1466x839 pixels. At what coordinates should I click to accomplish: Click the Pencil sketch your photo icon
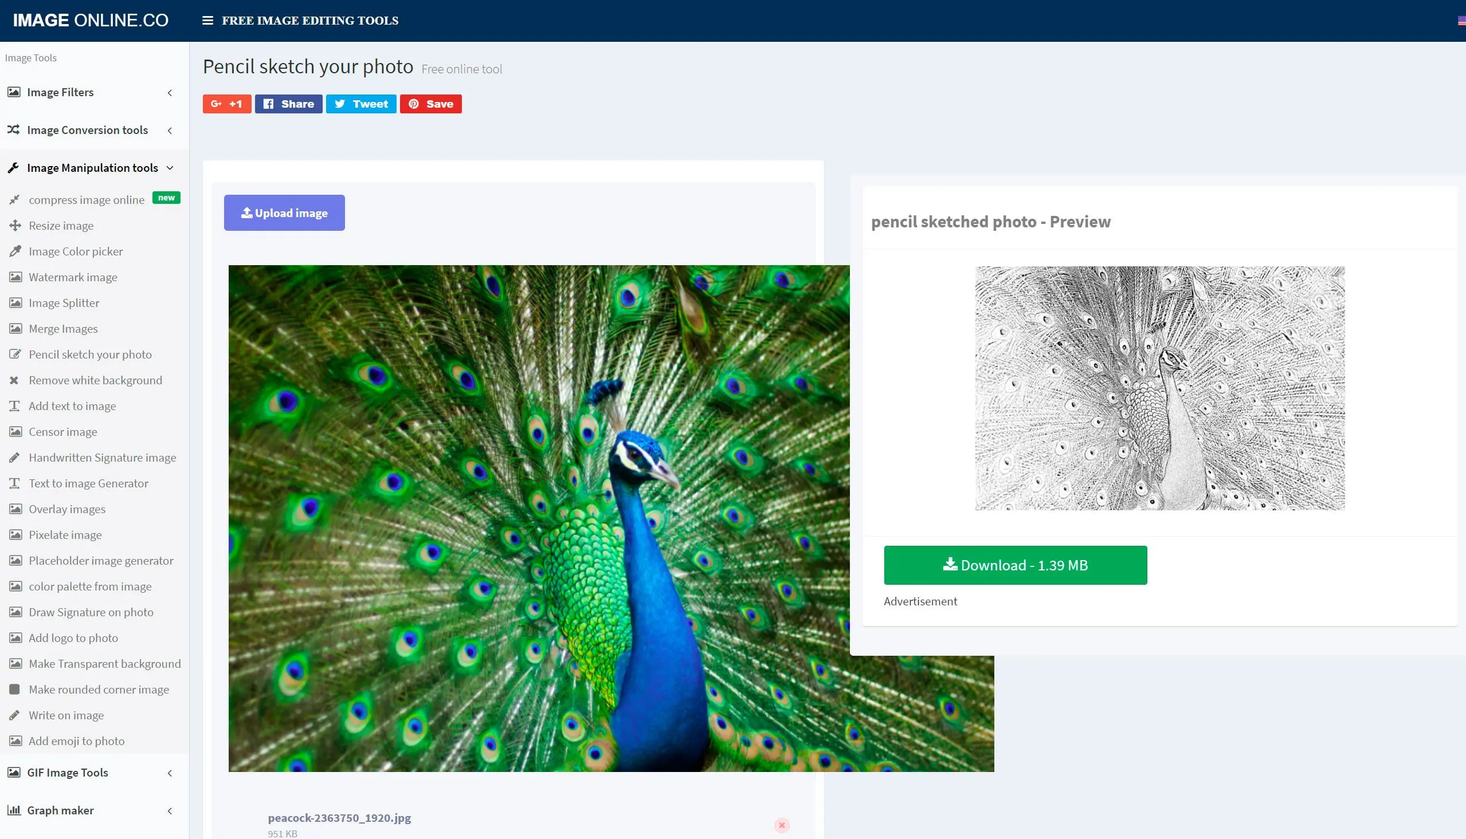[14, 353]
